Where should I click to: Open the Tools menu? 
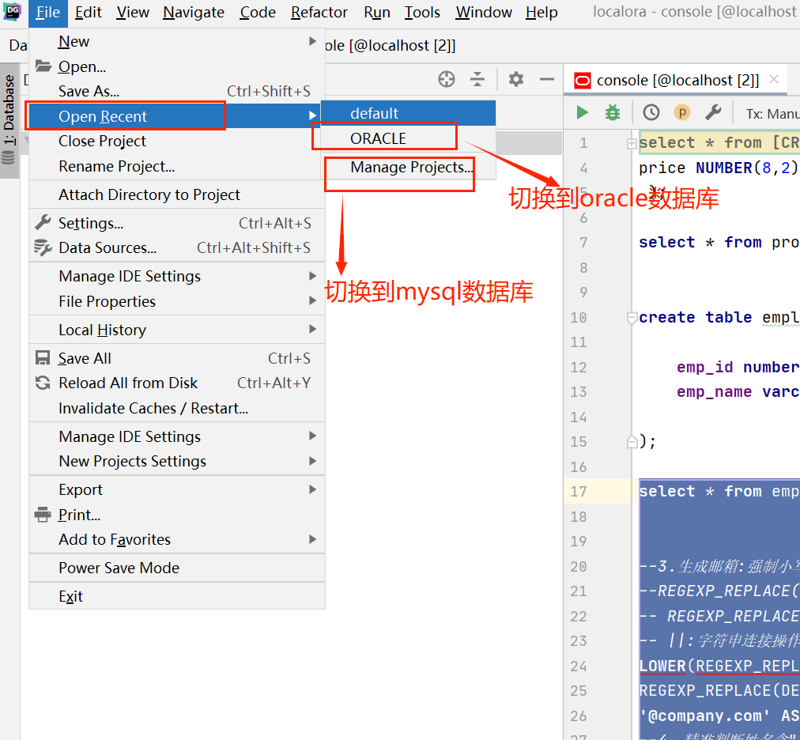422,12
